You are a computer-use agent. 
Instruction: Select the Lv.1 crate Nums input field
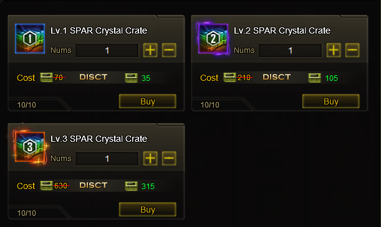107,50
